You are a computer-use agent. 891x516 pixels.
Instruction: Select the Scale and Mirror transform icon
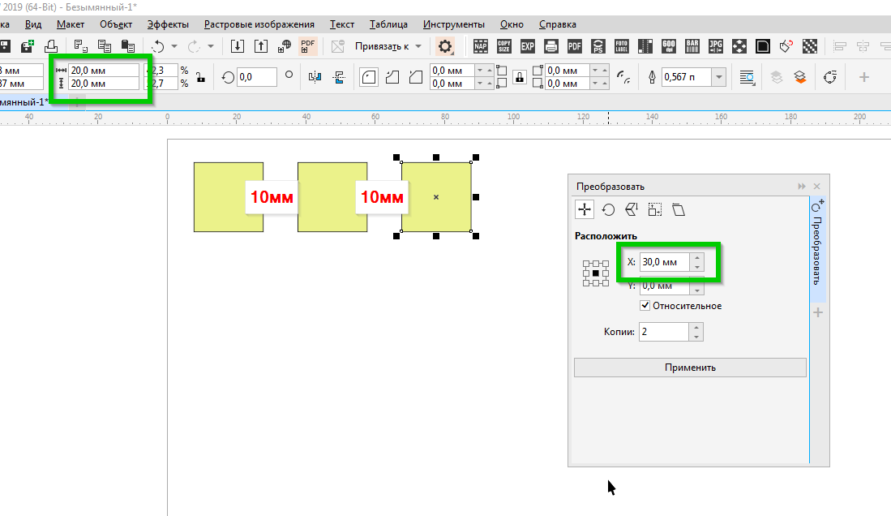[632, 209]
